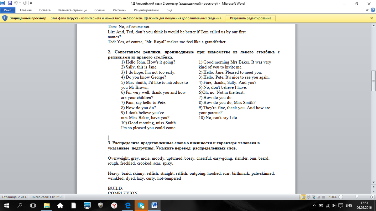The width and height of the screenshot is (376, 211).
Task: Switch to Web Layout view
Action: tap(313, 197)
